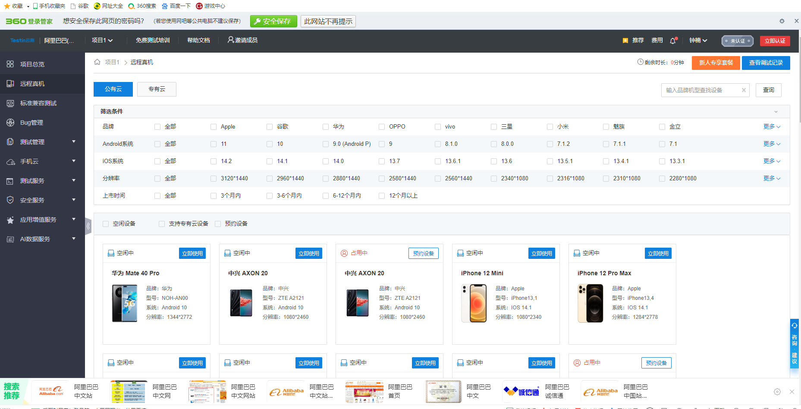
Task: Click the 诚信通 recommendation thumbnail
Action: 521,392
